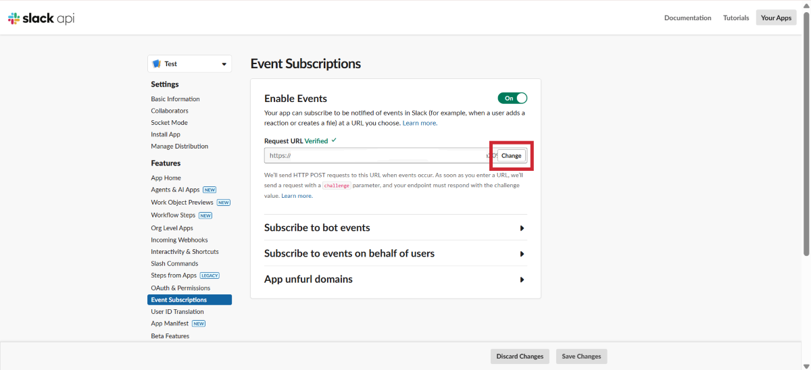811x370 pixels.
Task: Select Slash Commands in Features list
Action: [x=174, y=264]
